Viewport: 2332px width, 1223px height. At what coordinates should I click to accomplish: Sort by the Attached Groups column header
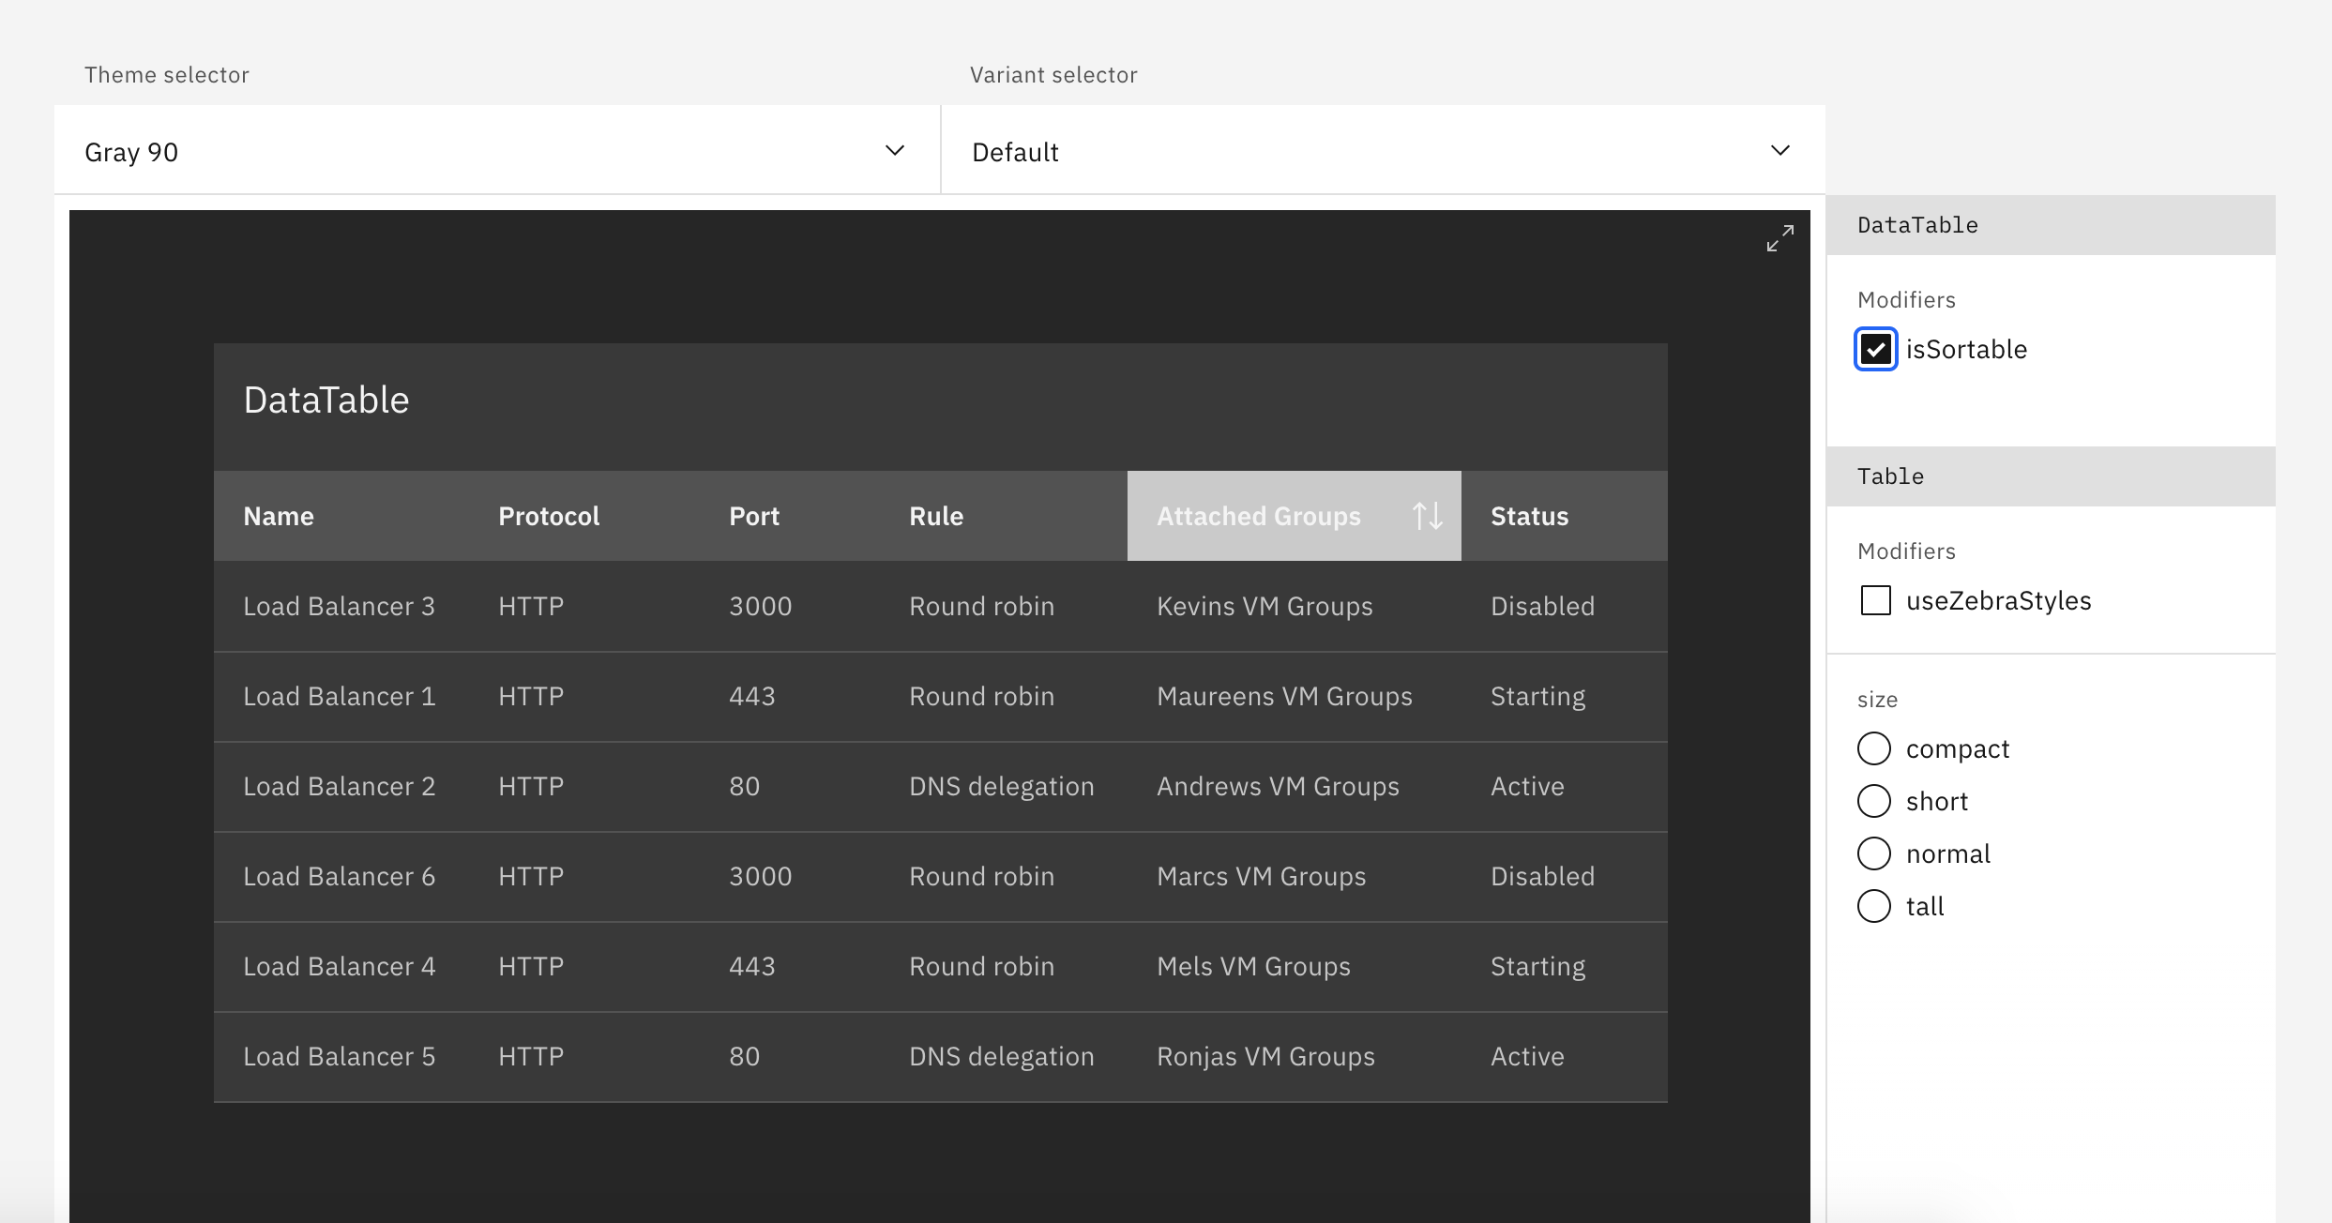coord(1295,516)
